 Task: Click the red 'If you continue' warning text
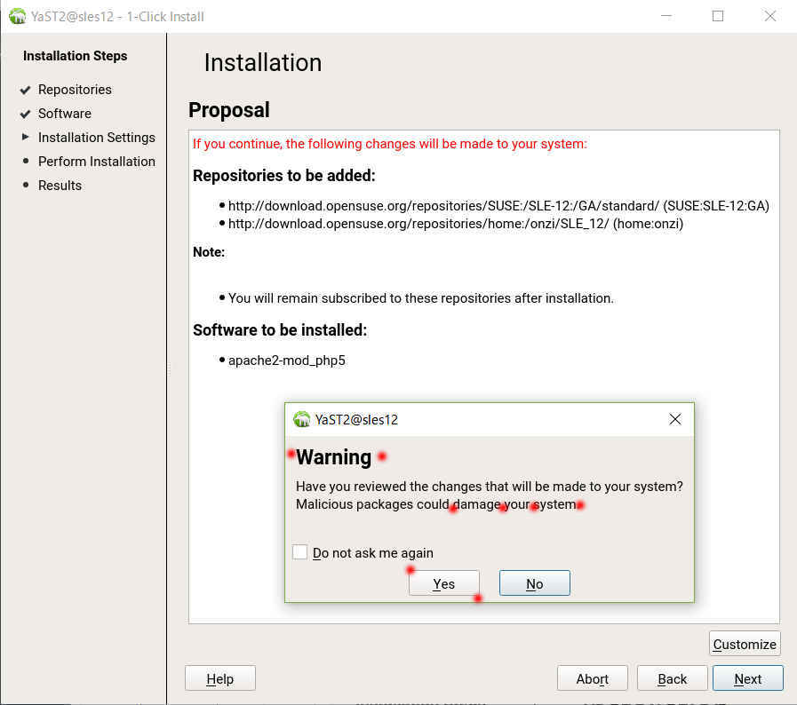click(x=390, y=144)
